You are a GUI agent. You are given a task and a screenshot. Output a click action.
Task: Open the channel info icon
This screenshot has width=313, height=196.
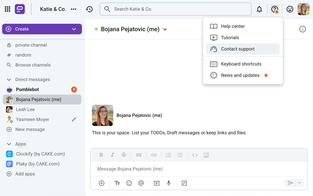(x=302, y=29)
